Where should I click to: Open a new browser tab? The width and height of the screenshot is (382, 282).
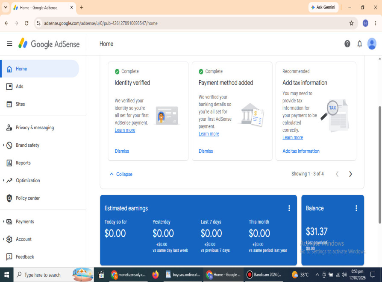[x=82, y=8]
